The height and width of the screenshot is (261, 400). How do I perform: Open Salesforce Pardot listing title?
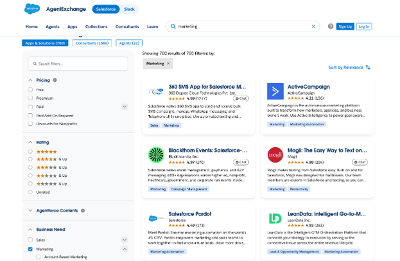(x=190, y=214)
